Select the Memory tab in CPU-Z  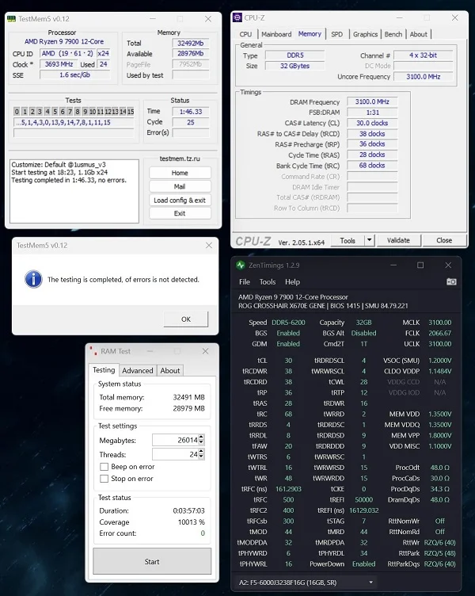tap(310, 34)
